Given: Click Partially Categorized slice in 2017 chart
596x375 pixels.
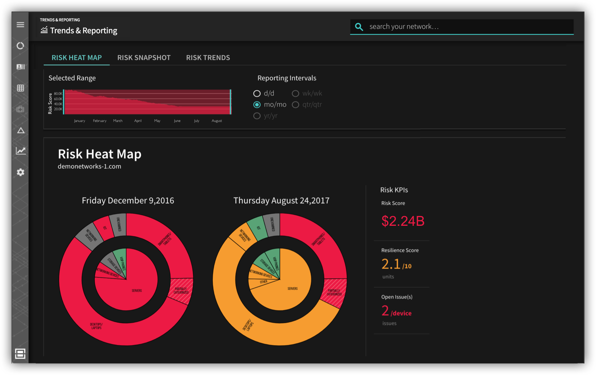Looking at the screenshot, I should [x=334, y=292].
